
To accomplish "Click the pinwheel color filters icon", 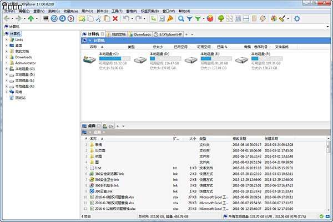I will pos(274,19).
